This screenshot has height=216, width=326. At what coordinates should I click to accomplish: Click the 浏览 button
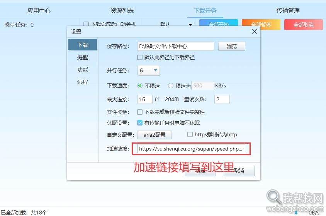[232, 46]
